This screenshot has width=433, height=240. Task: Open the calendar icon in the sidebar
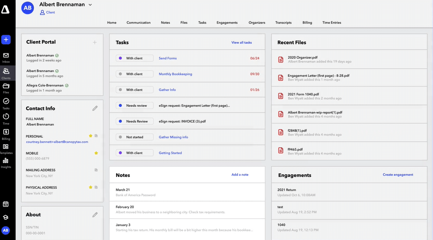coord(5,204)
